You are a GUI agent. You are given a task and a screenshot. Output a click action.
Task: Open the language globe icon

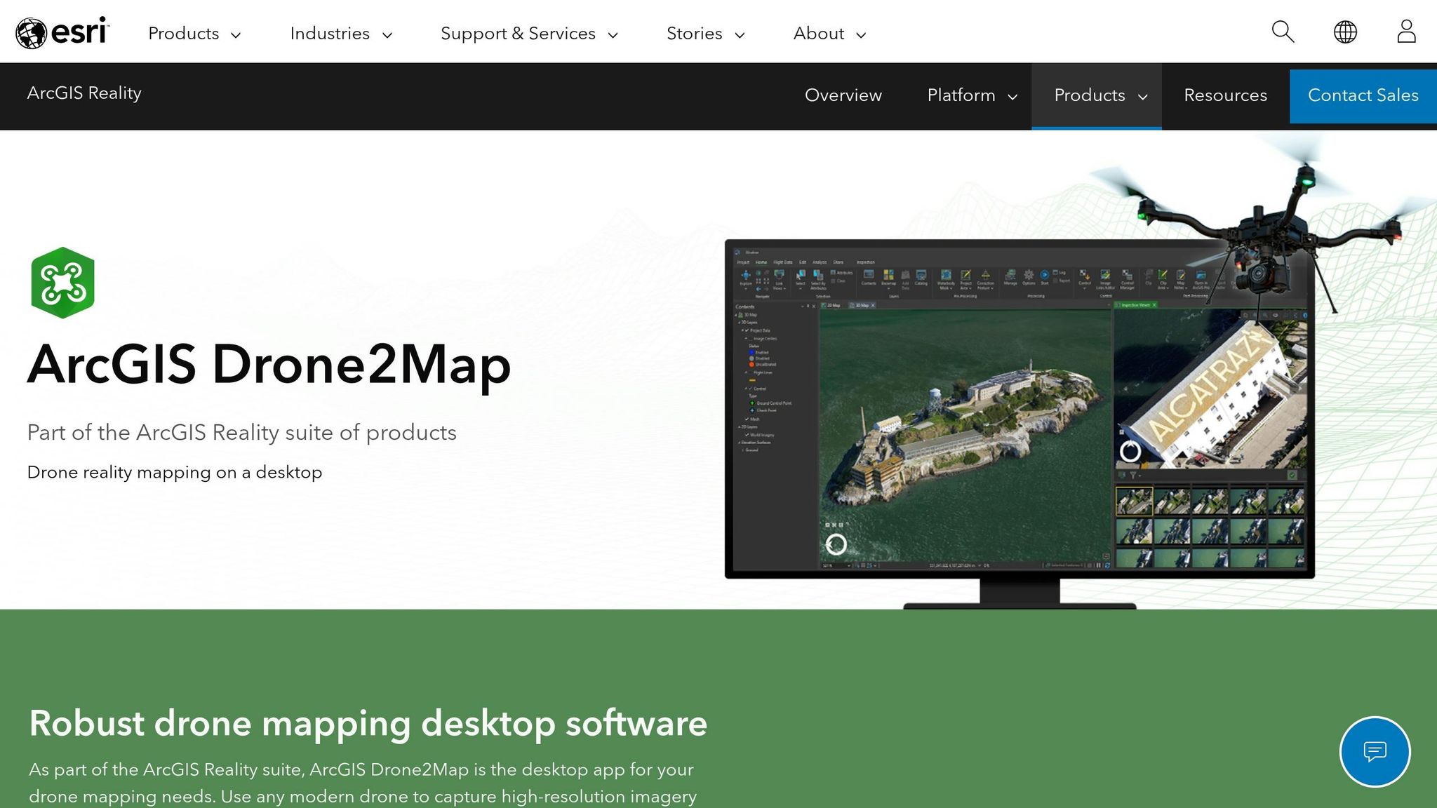1345,32
